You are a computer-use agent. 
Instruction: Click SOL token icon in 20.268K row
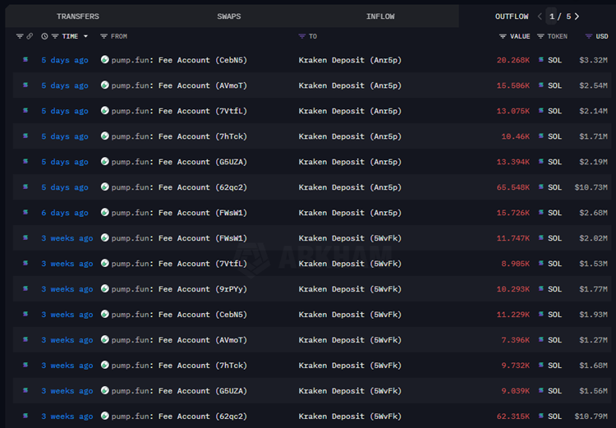pos(540,60)
